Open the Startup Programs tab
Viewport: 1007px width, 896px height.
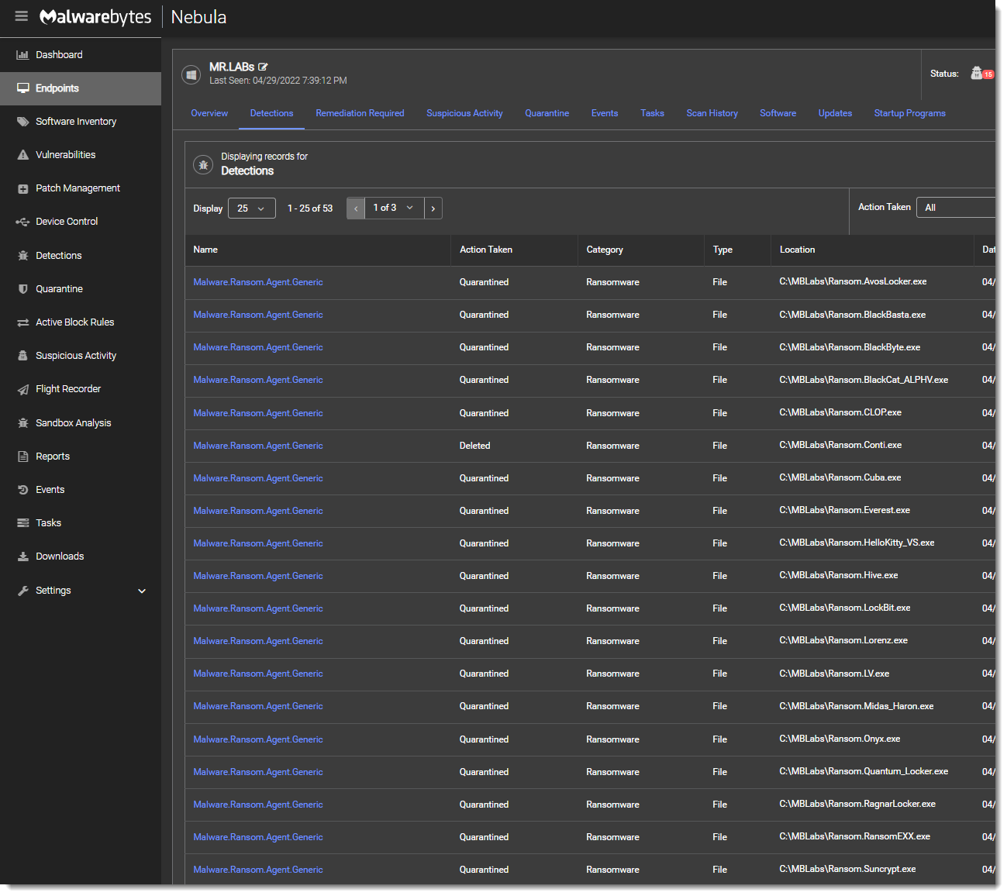(x=910, y=113)
